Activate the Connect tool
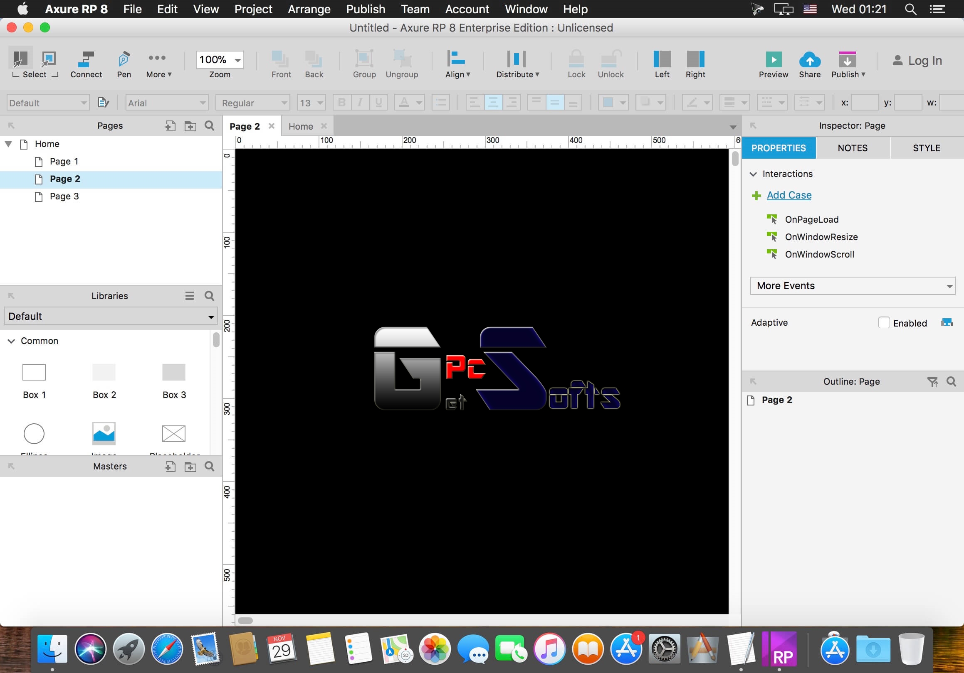 (x=86, y=64)
